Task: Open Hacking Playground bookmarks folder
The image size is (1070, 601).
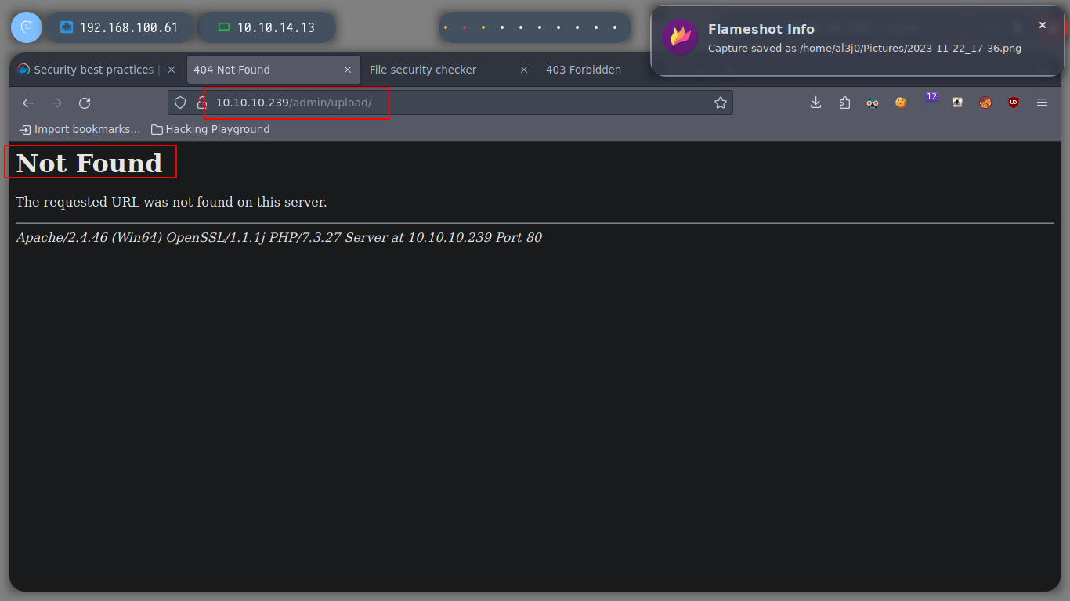Action: point(211,129)
